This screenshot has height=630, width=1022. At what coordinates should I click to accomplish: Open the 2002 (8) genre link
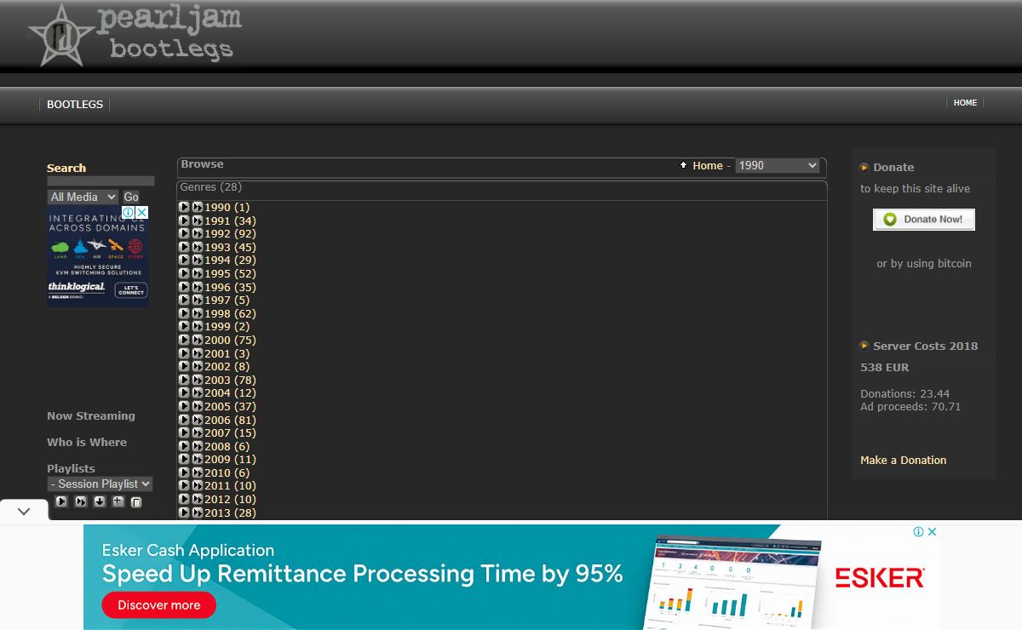[227, 367]
